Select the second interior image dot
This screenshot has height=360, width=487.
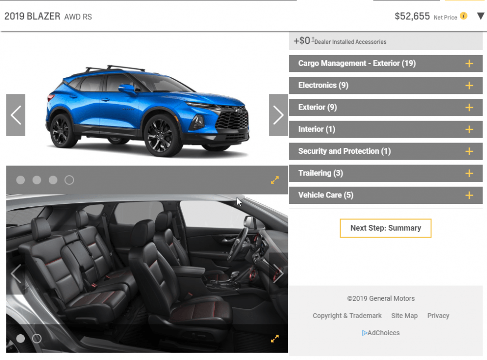click(x=37, y=339)
